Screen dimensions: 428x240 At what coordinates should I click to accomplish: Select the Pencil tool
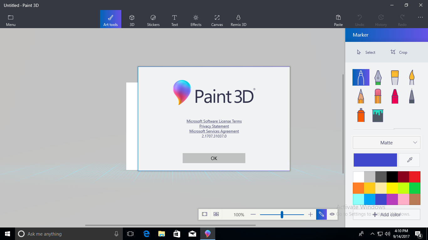(361, 96)
